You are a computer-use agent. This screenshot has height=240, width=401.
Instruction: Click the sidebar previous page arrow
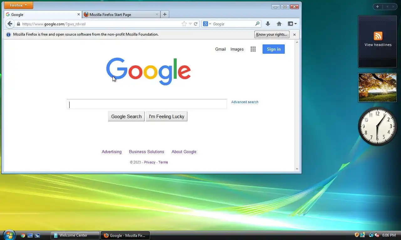tap(387, 7)
